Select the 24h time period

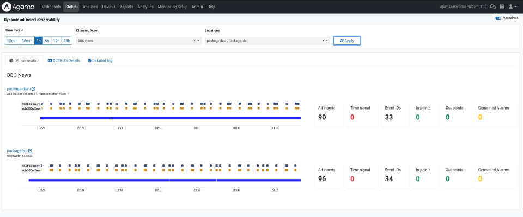tap(66, 41)
